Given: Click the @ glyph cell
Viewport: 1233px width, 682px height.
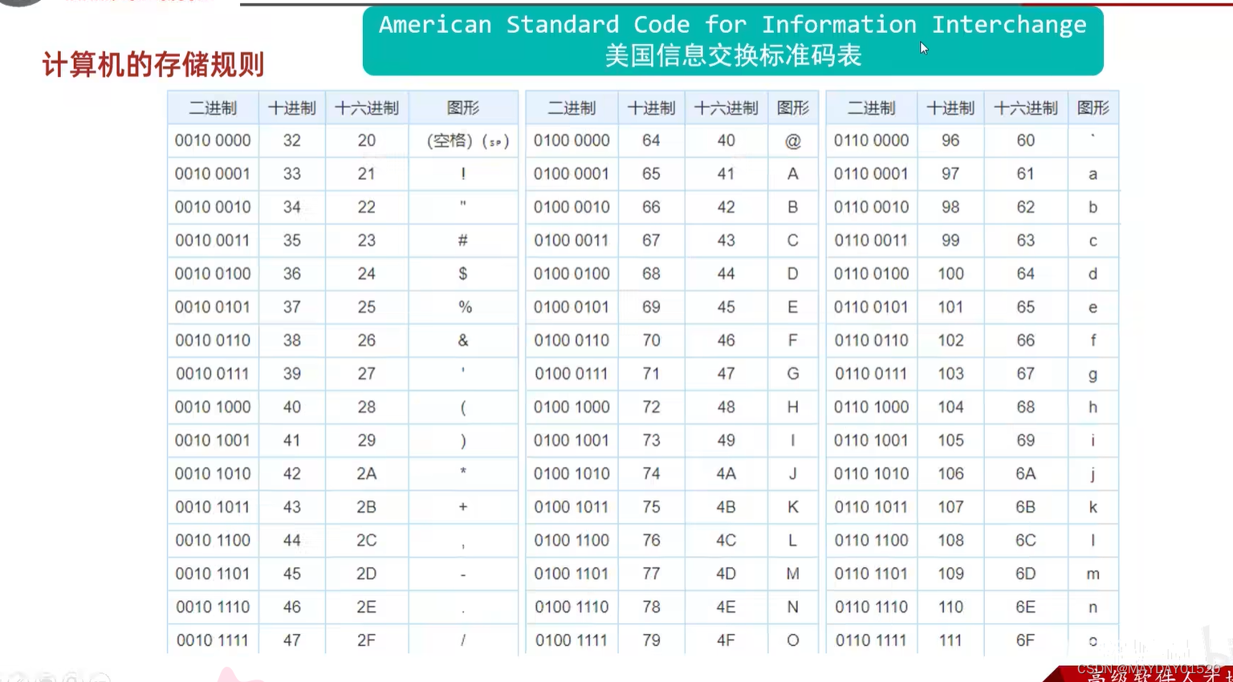Looking at the screenshot, I should [793, 141].
